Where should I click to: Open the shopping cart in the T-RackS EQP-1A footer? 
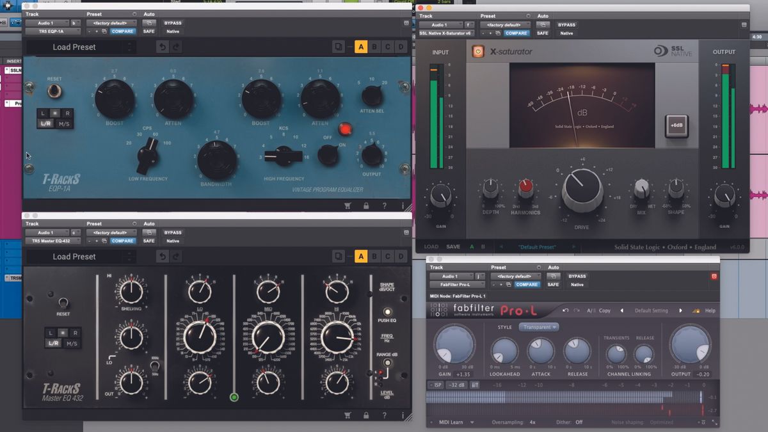point(348,205)
